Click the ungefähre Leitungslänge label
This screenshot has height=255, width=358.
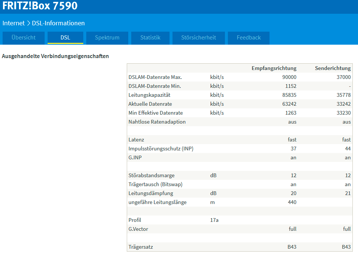[157, 202]
